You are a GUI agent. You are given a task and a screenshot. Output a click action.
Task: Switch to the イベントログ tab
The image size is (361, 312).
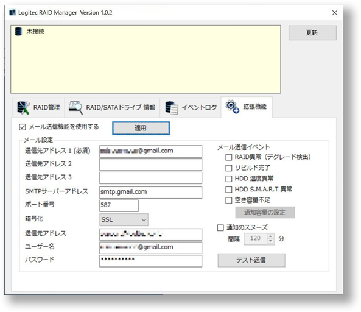[x=191, y=108]
